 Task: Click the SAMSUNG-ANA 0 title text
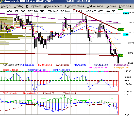[x=78, y=1]
